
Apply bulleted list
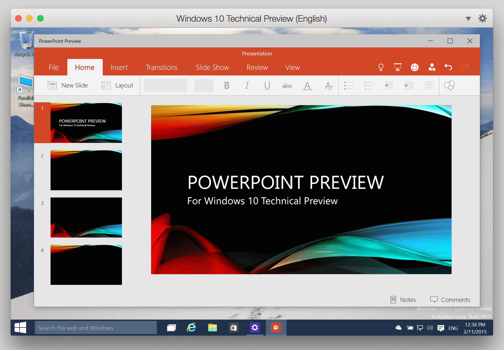349,86
